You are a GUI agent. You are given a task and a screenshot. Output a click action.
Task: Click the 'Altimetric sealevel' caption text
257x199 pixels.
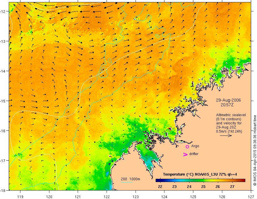(231, 115)
